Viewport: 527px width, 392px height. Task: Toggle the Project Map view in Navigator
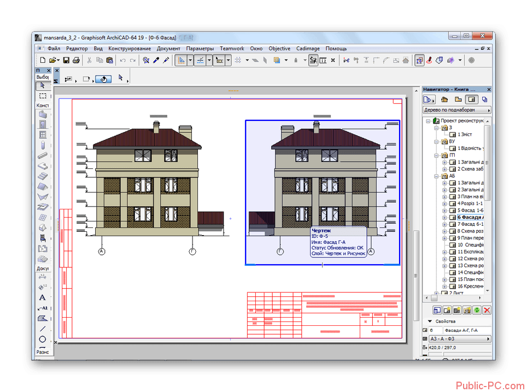[444, 100]
